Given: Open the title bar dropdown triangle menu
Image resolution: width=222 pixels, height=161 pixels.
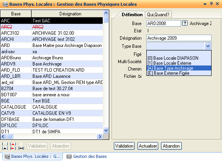Looking at the screenshot, I should pyautogui.click(x=205, y=4).
